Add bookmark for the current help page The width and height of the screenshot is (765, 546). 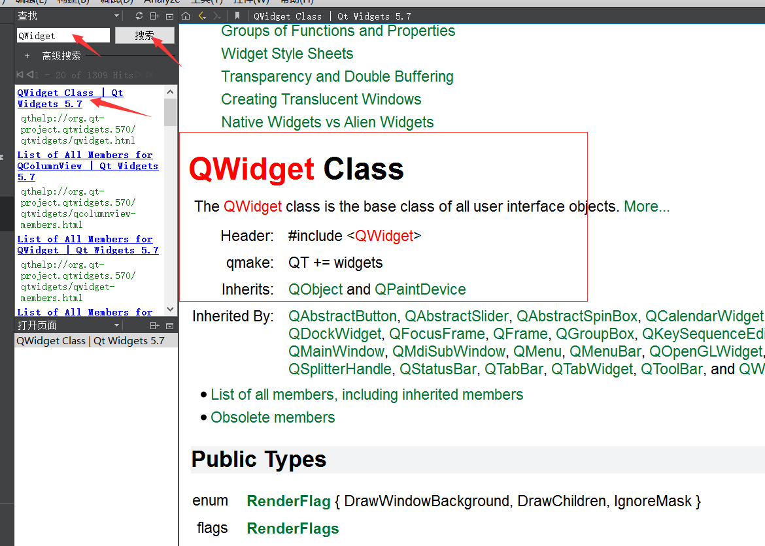[237, 16]
